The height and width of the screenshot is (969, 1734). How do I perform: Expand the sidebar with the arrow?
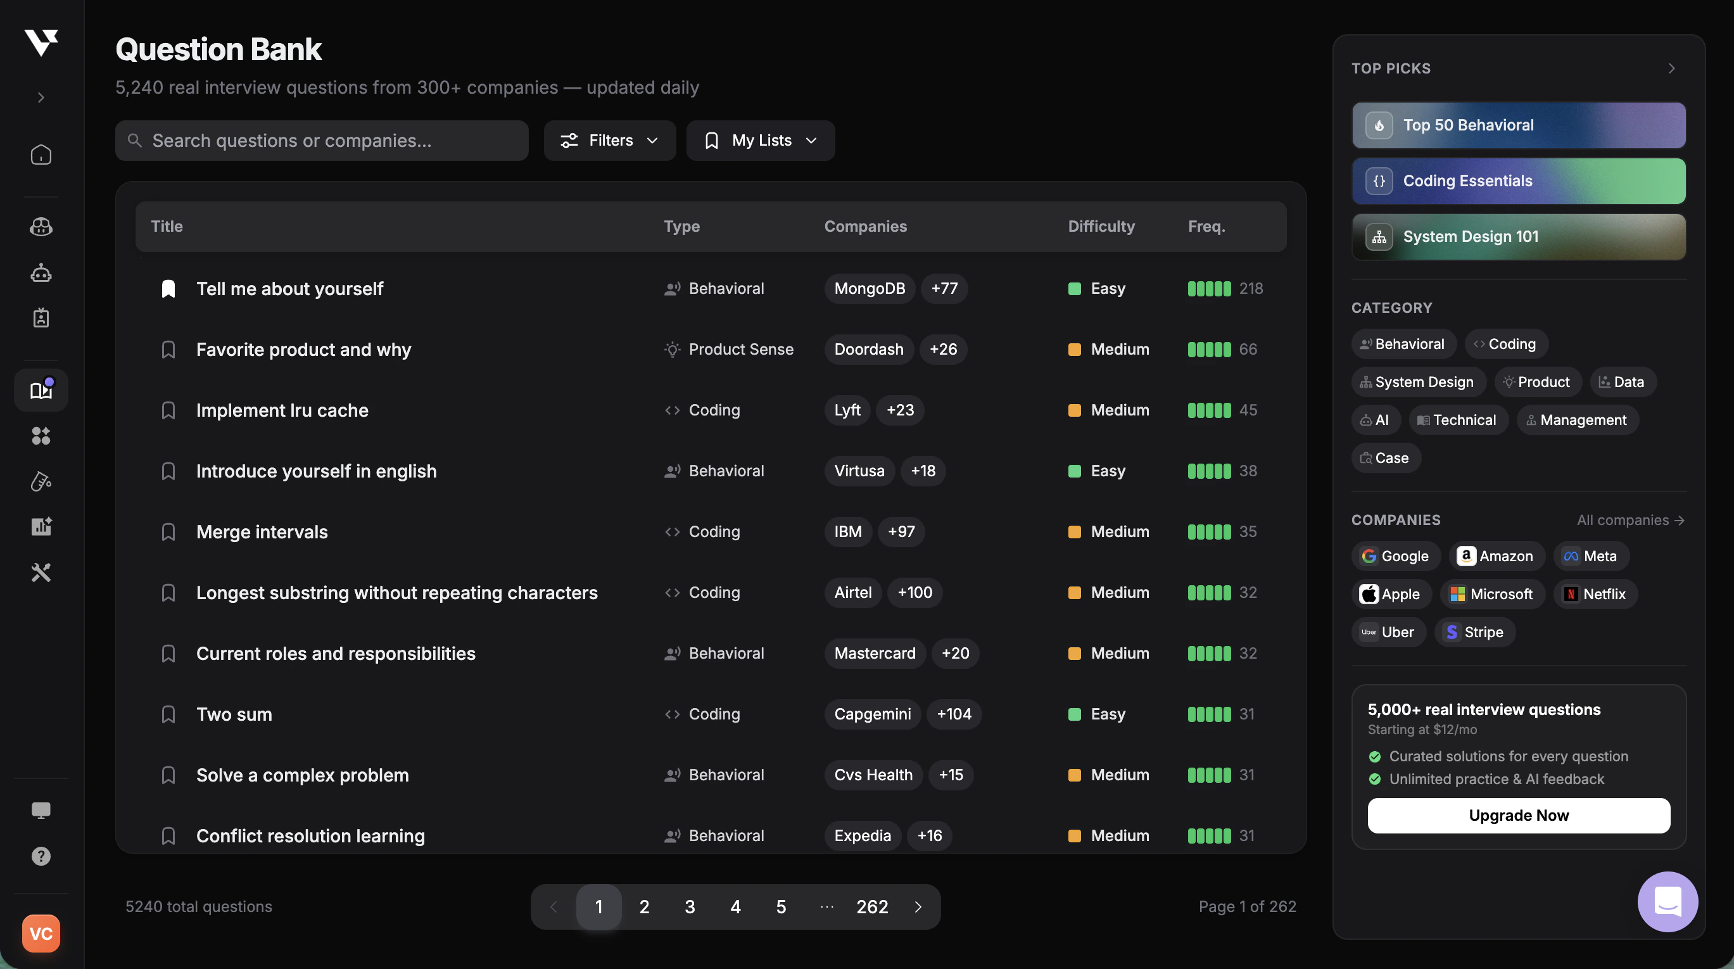41,98
